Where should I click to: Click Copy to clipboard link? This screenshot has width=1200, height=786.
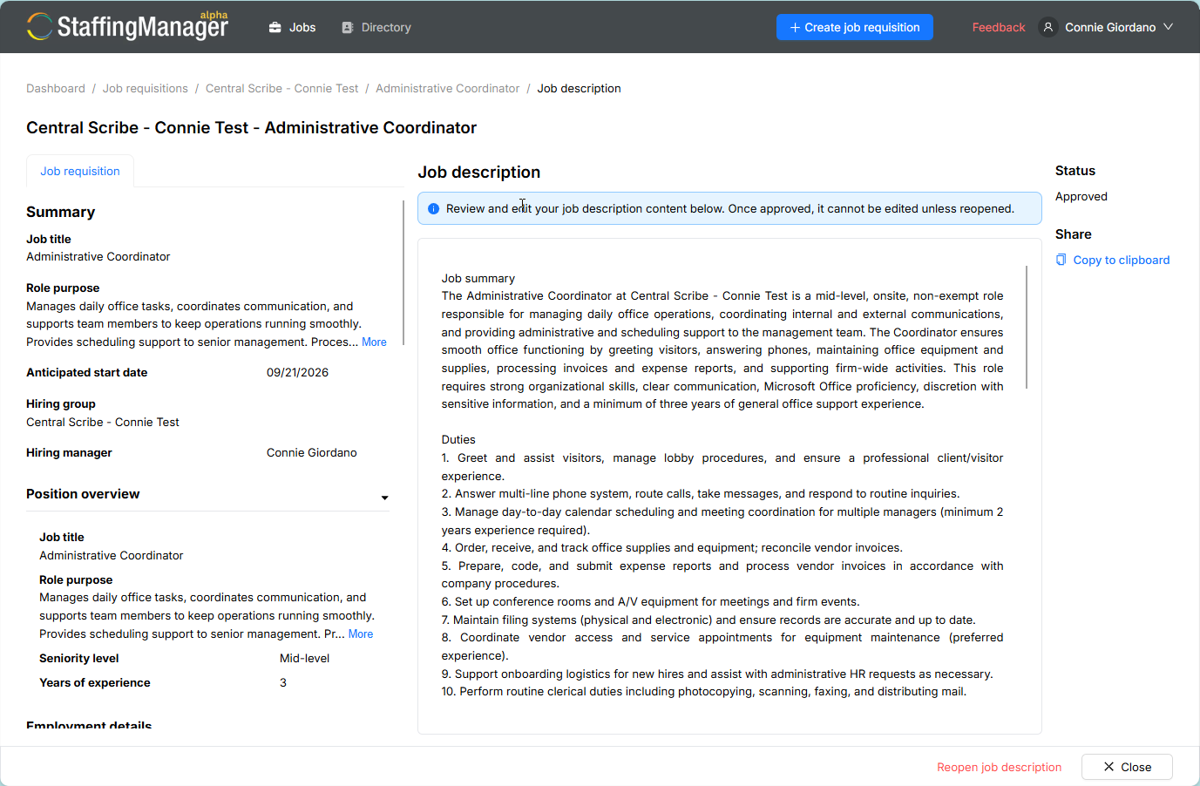1122,260
